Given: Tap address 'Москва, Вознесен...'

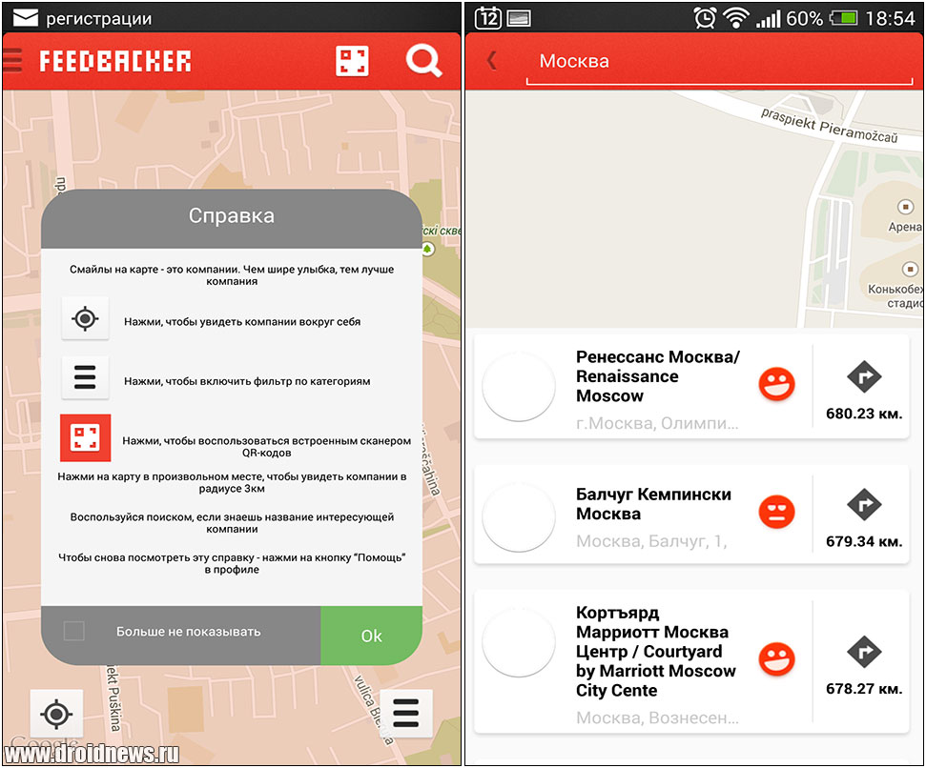Looking at the screenshot, I should (657, 717).
